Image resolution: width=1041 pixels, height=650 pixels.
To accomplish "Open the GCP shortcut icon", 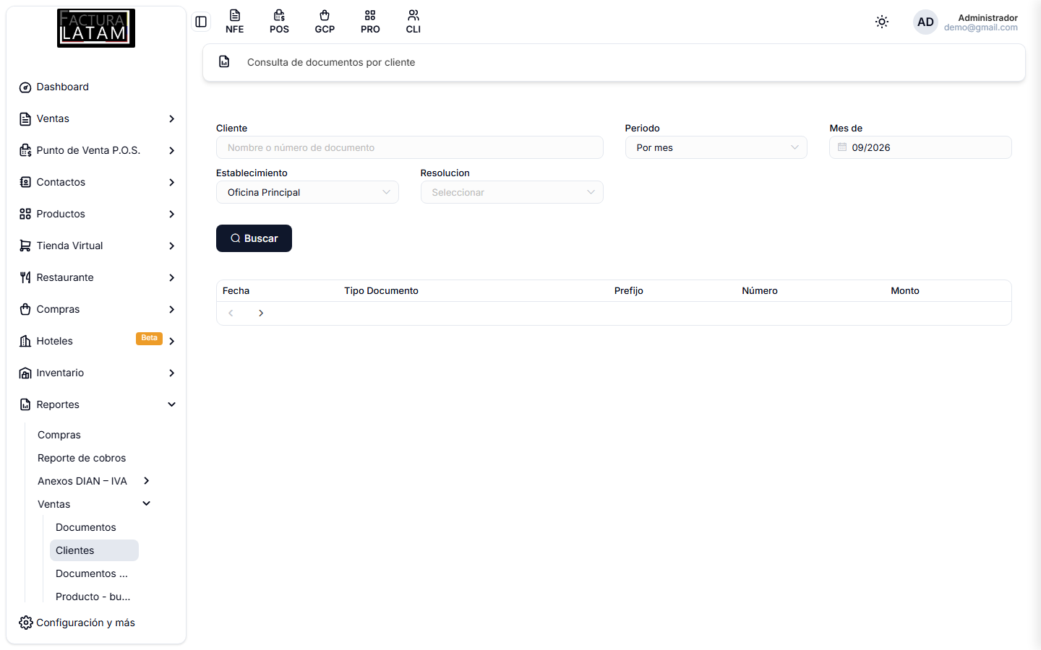I will (325, 22).
